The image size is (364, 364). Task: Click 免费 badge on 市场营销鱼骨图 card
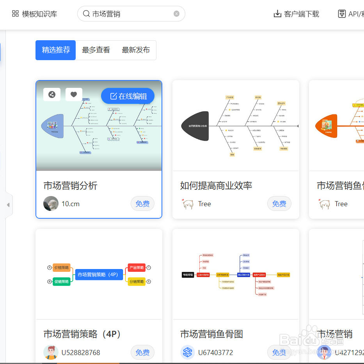pos(279,352)
